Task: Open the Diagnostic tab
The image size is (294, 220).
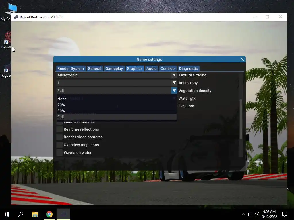Action: 188,68
